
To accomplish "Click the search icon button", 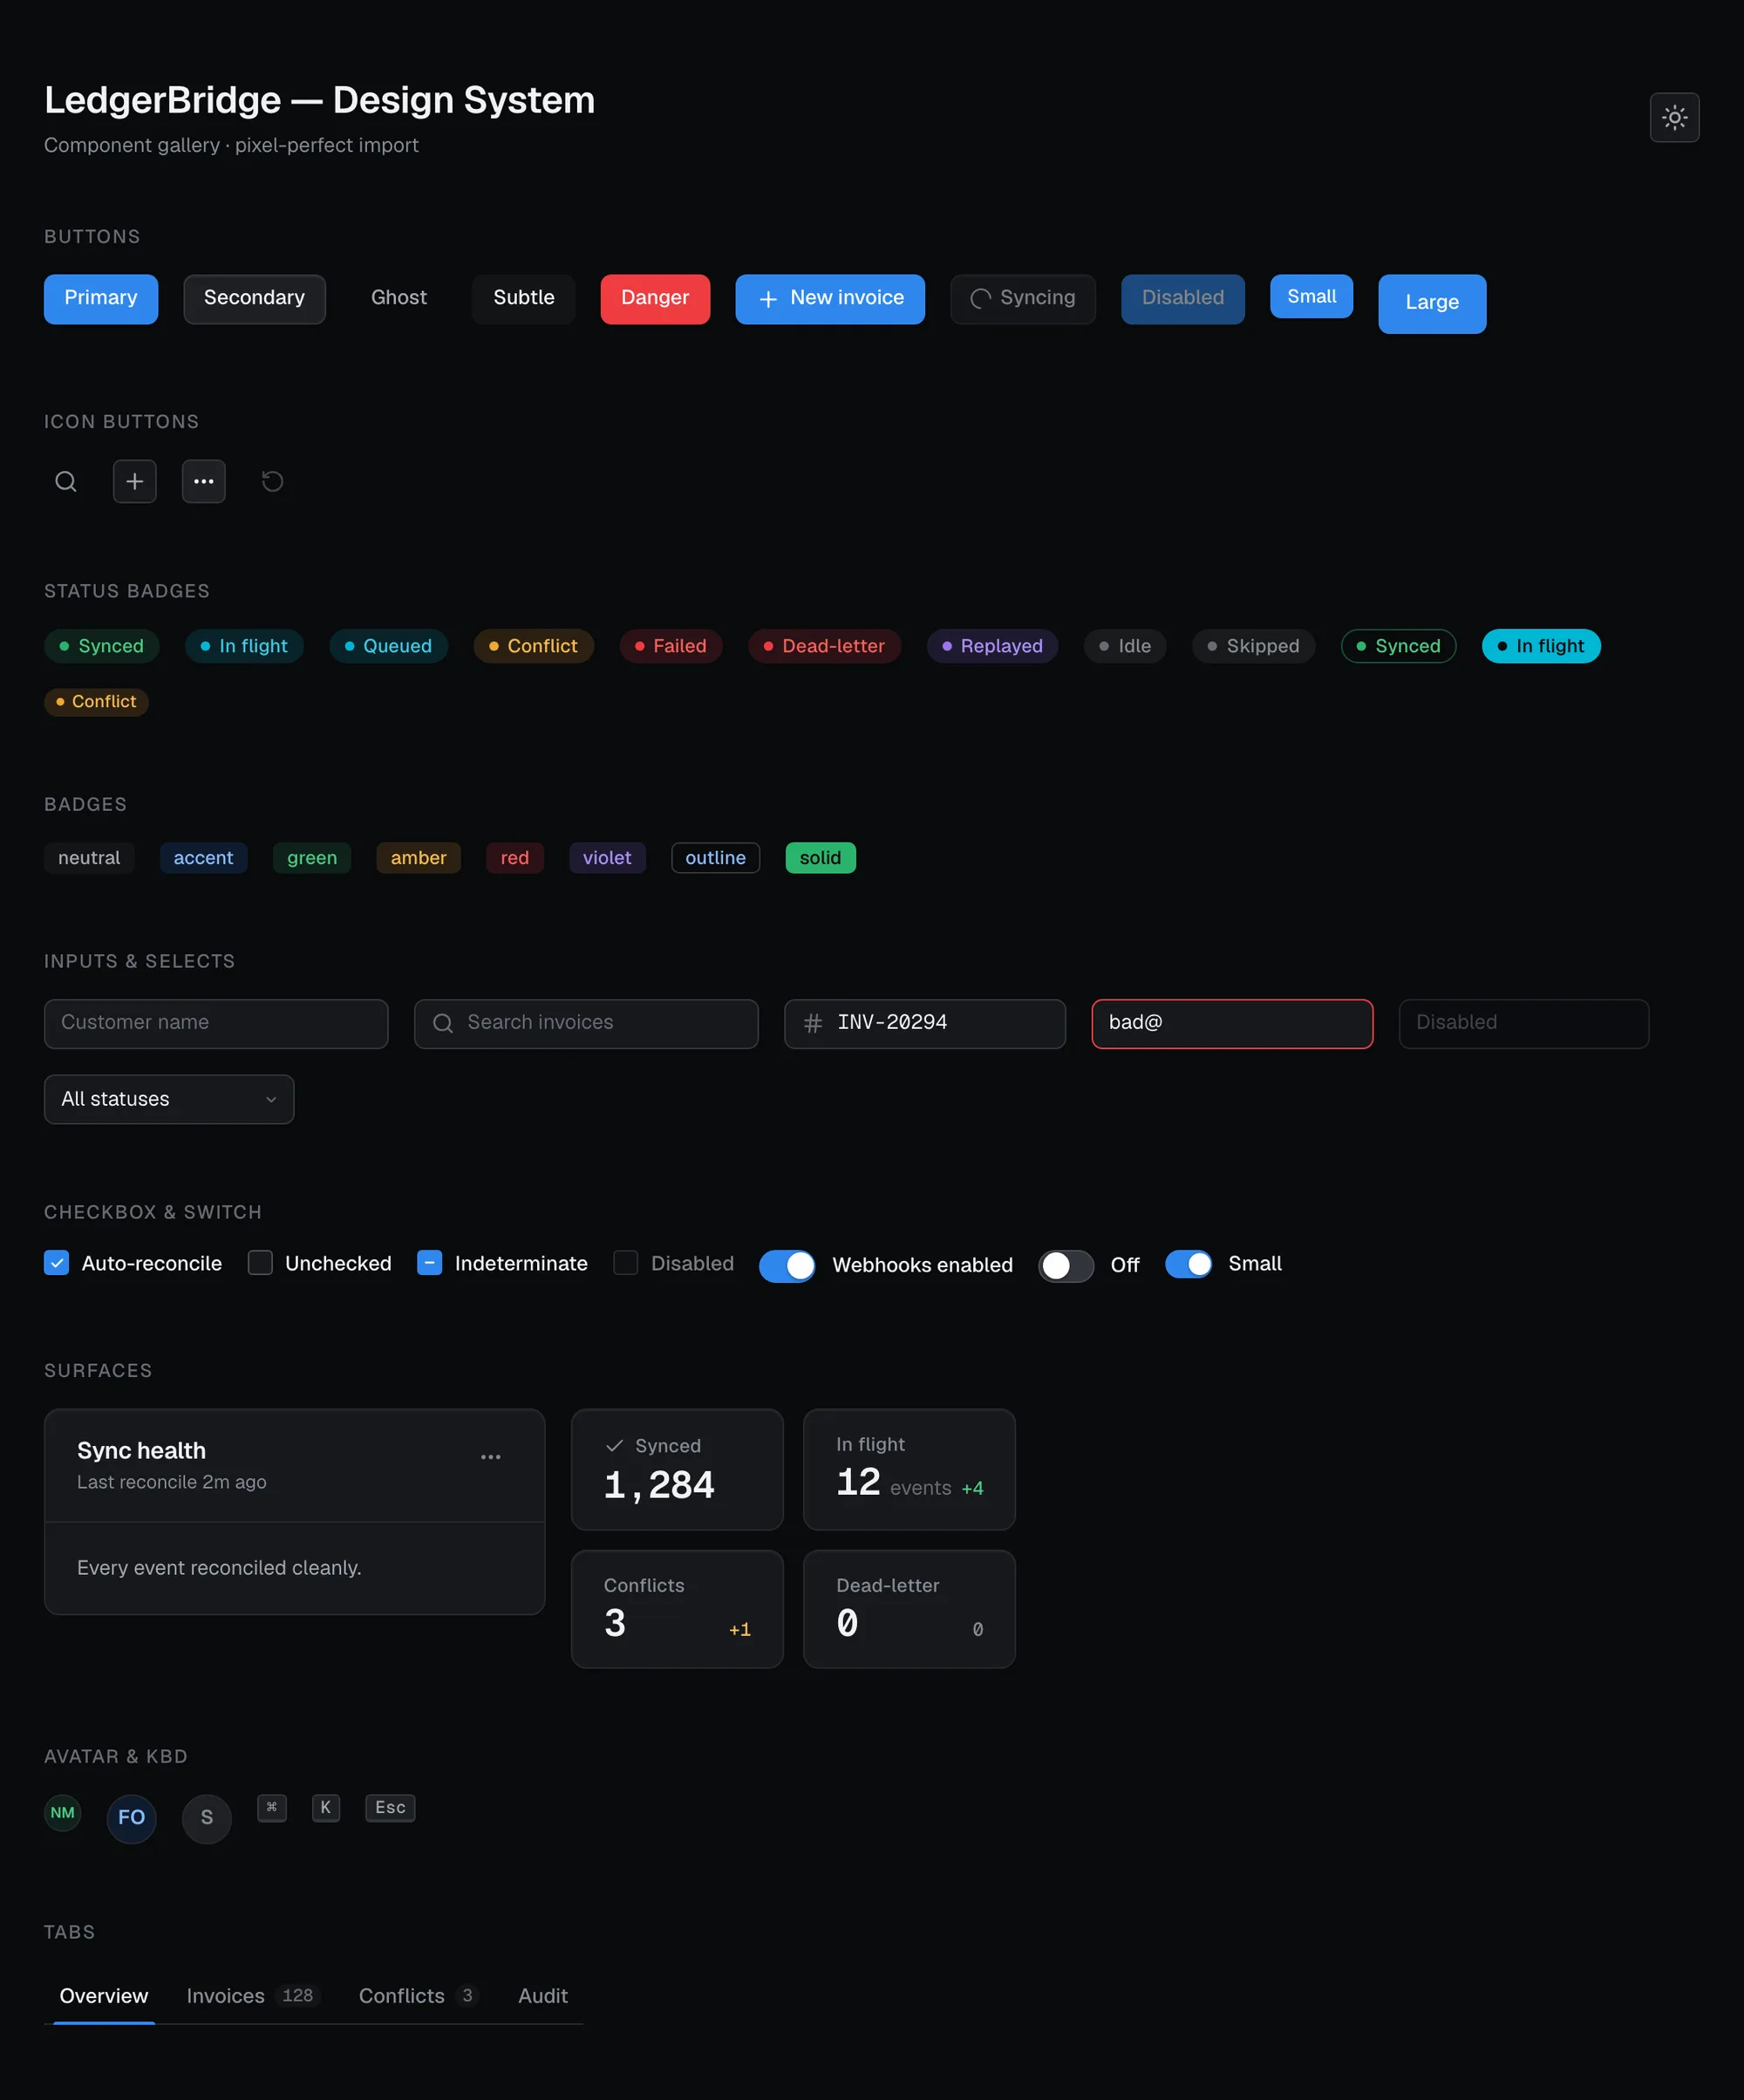I will click(x=66, y=482).
